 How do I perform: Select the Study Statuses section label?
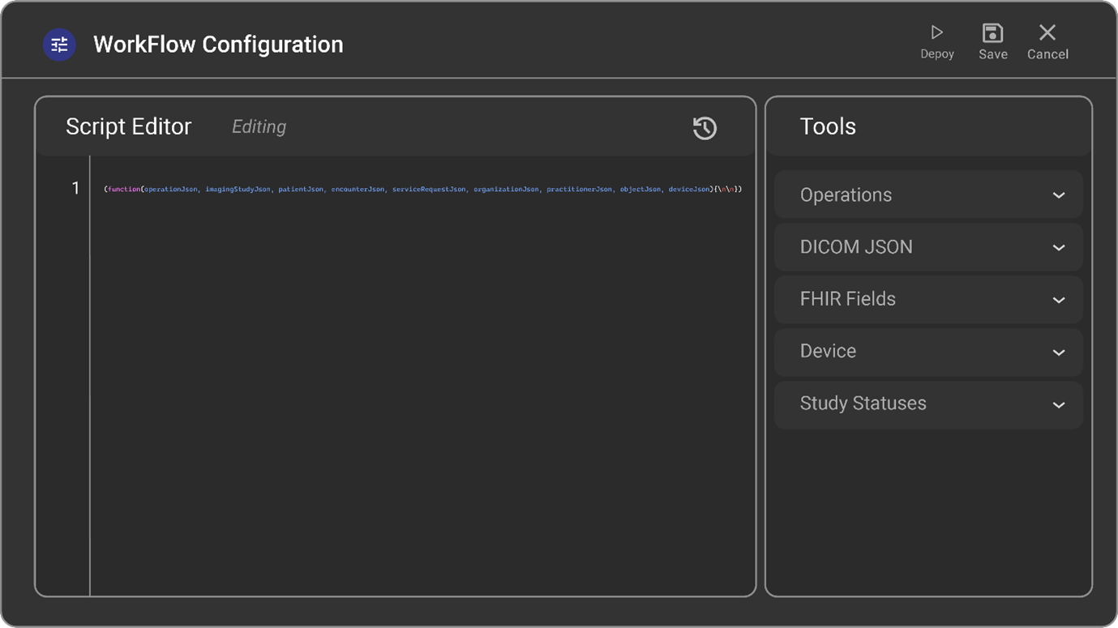863,404
